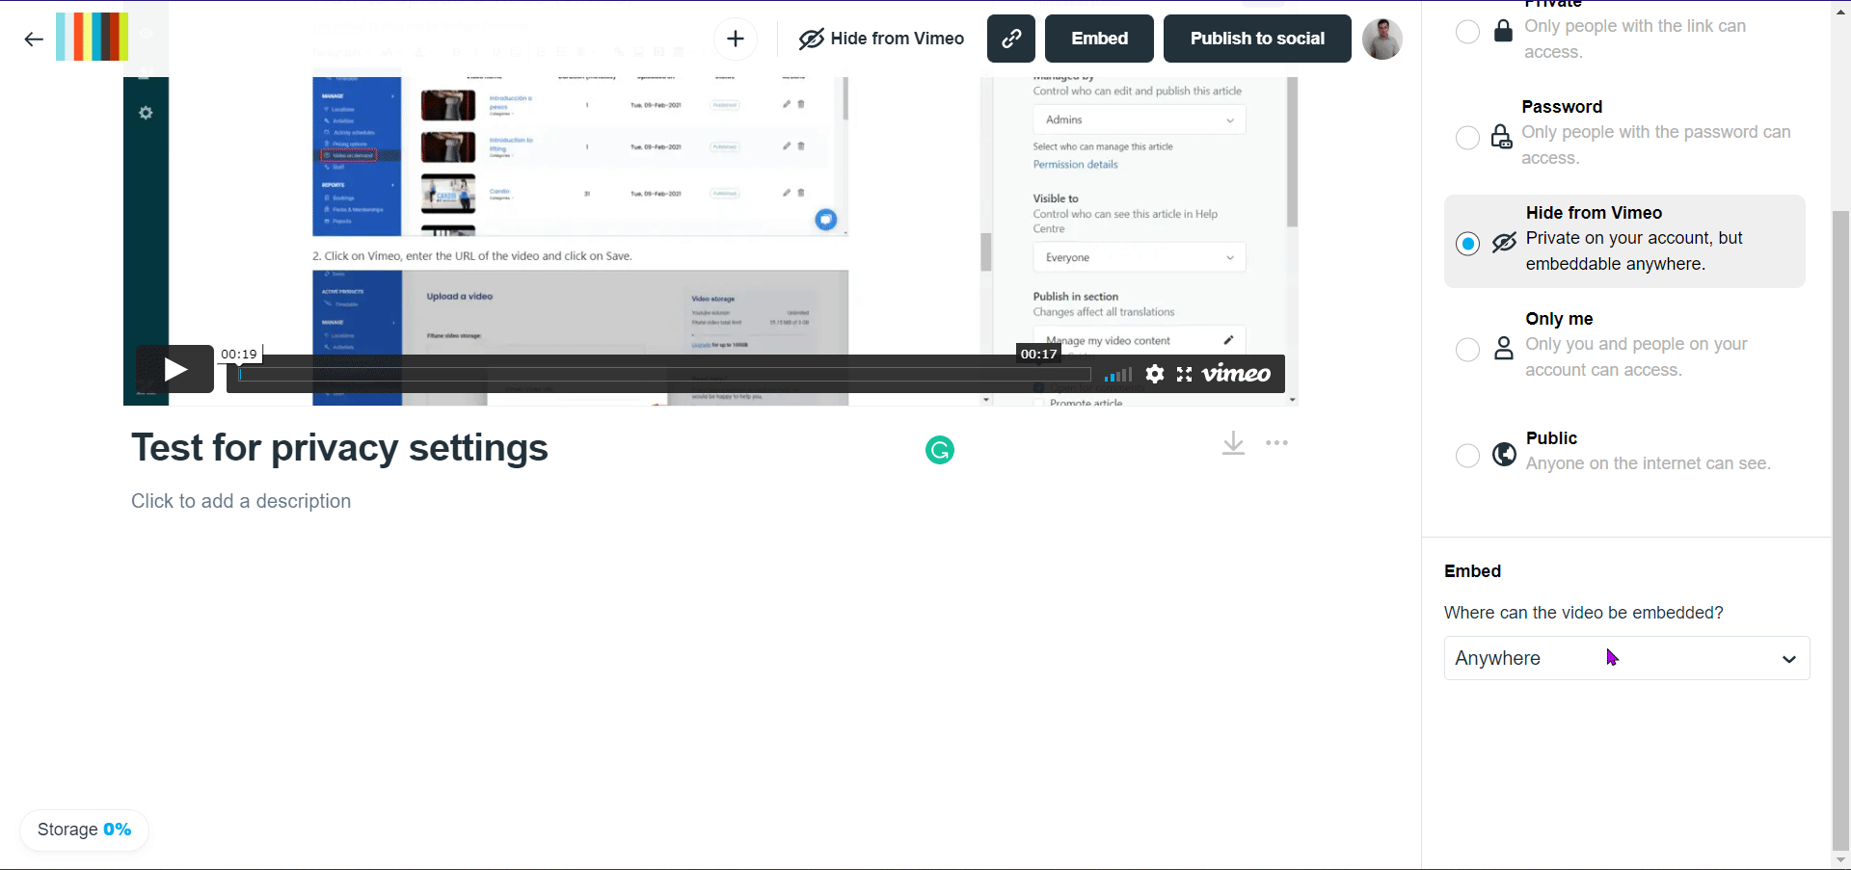Click the settings panel scrollbar thumb
The image size is (1851, 870).
click(x=1840, y=530)
